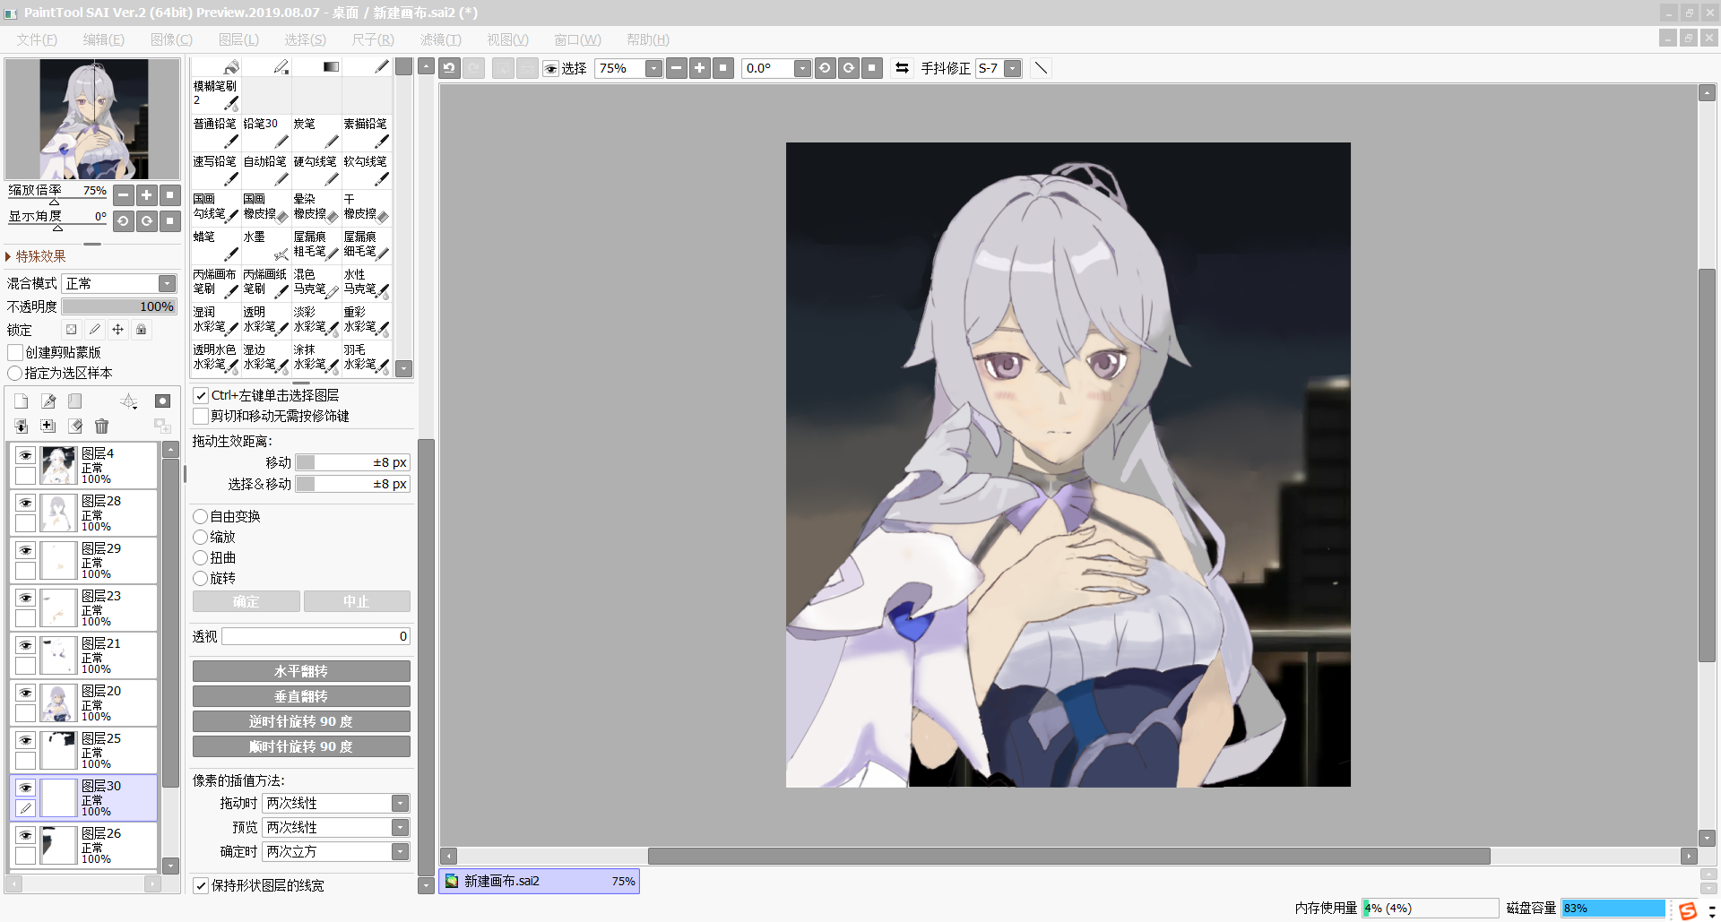This screenshot has height=922, width=1721.
Task: Choose the 素描铅笔 brush
Action: [x=367, y=133]
